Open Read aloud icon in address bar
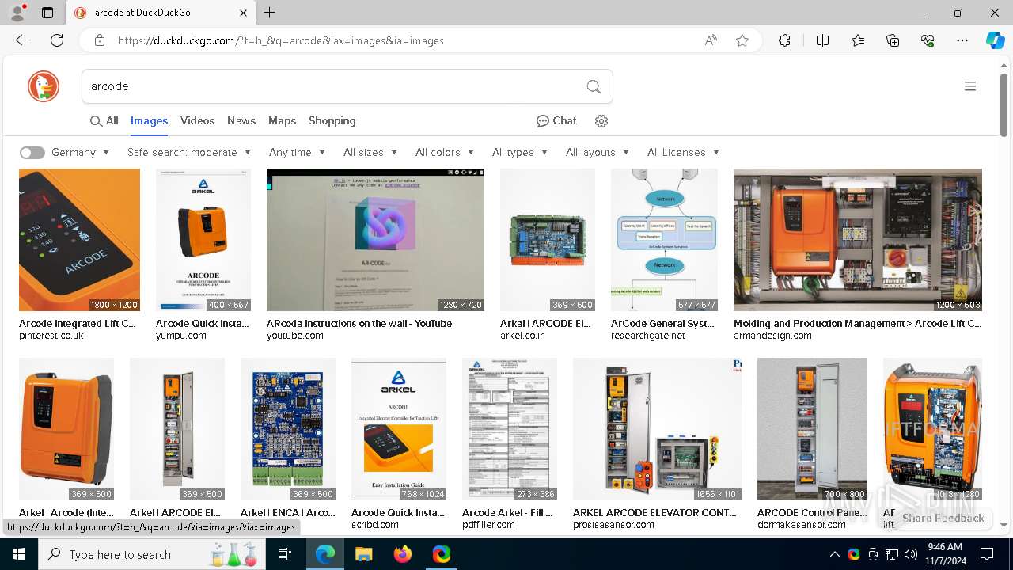This screenshot has height=570, width=1013. (711, 40)
